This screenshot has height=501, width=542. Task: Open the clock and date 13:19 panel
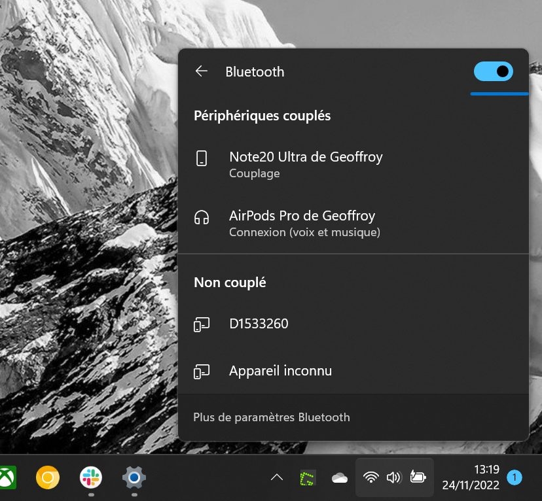(471, 477)
